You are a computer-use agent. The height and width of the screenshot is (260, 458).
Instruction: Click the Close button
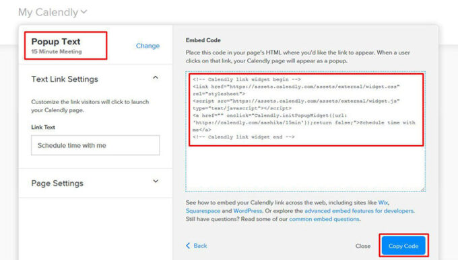(x=363, y=246)
